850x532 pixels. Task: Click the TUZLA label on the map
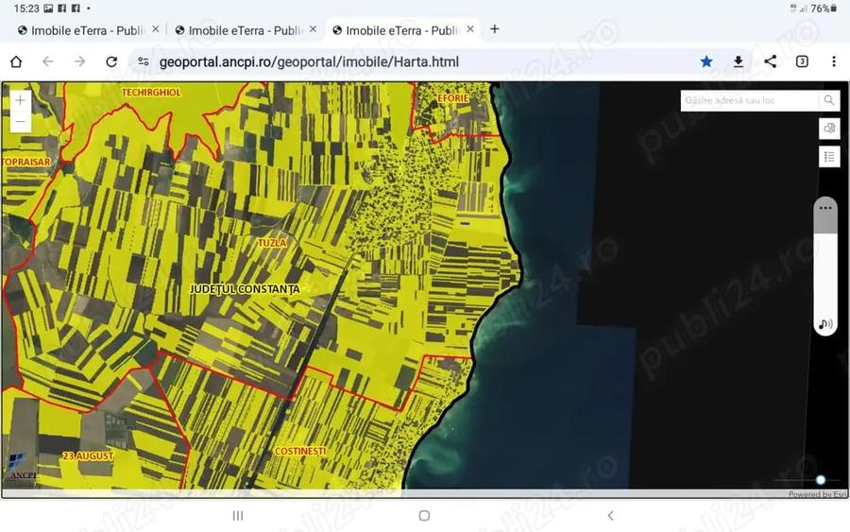(272, 243)
